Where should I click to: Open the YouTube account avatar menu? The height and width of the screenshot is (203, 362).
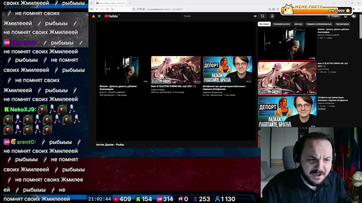(x=354, y=16)
